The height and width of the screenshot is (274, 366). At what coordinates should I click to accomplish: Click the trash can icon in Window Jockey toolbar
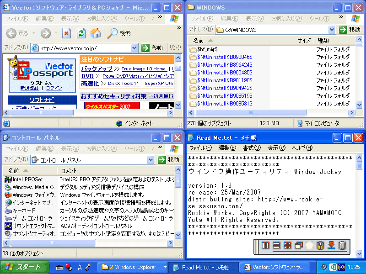(342, 245)
